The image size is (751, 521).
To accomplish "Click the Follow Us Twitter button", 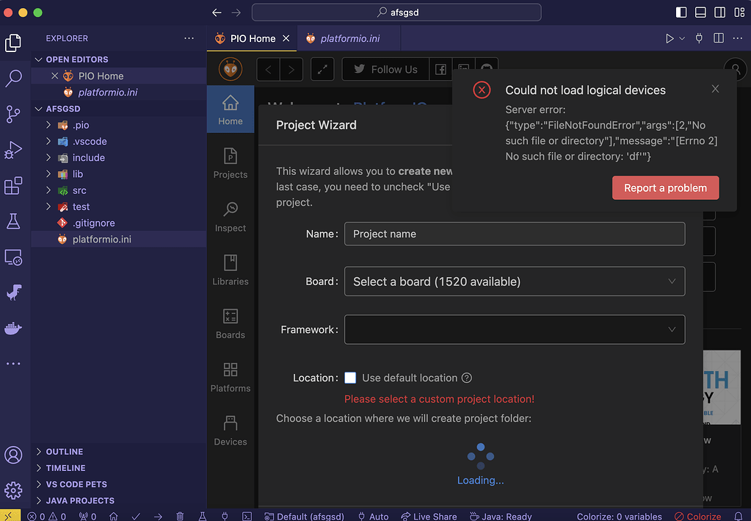I will tap(385, 69).
